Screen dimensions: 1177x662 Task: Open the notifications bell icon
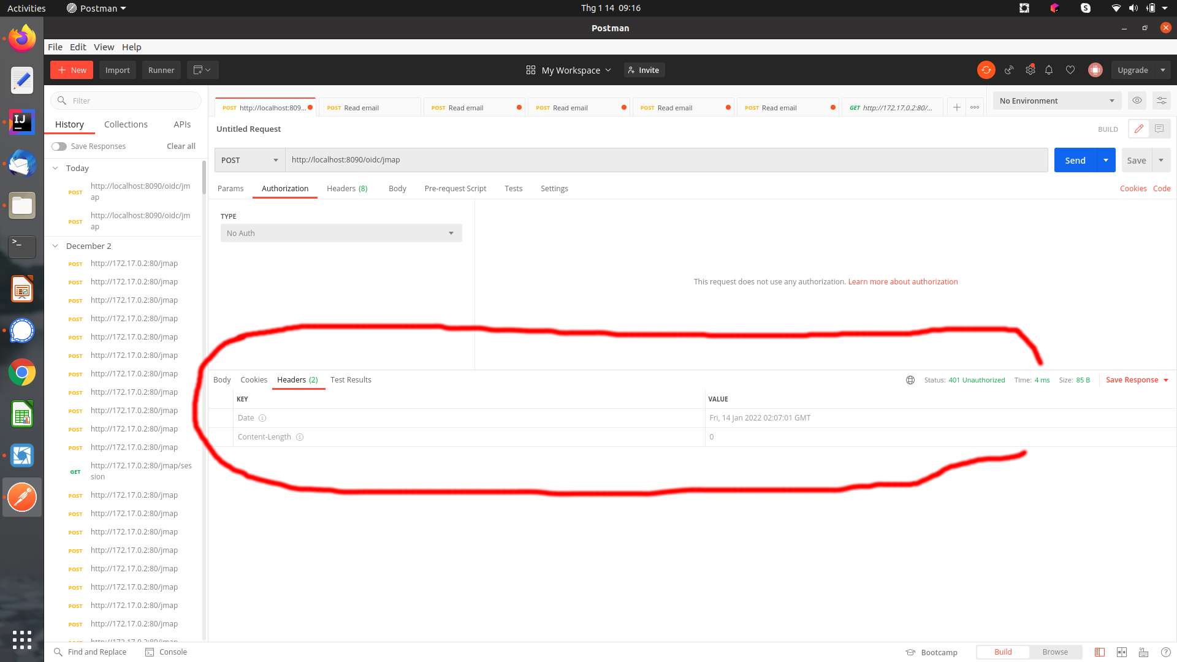1049,70
